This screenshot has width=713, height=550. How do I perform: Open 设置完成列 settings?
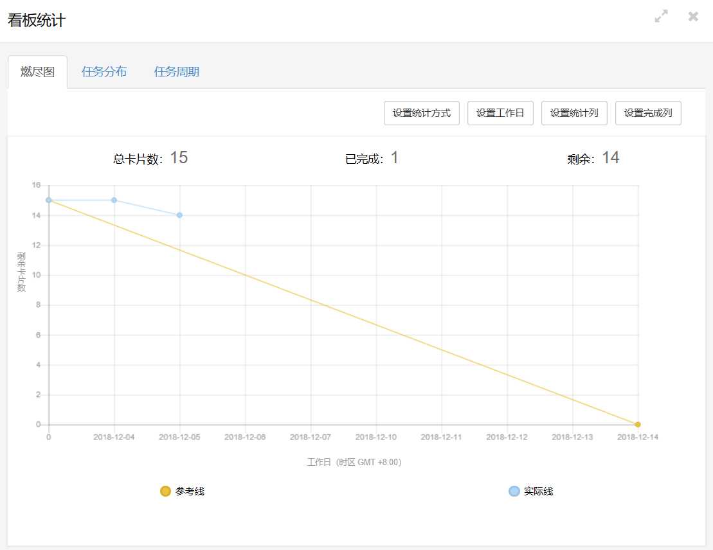[x=648, y=112]
